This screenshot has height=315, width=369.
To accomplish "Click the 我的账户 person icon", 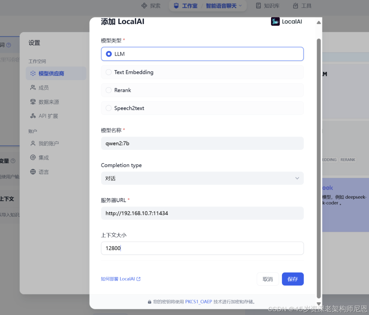I will [33, 143].
